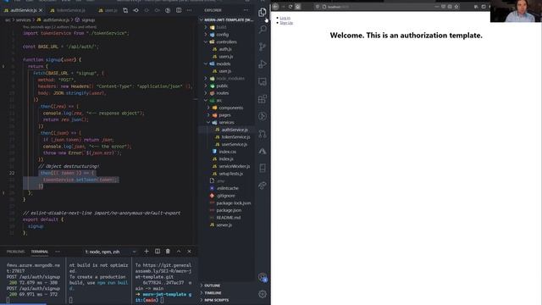Switch to the Problems panel tab
This screenshot has height=305, width=542.
point(15,252)
